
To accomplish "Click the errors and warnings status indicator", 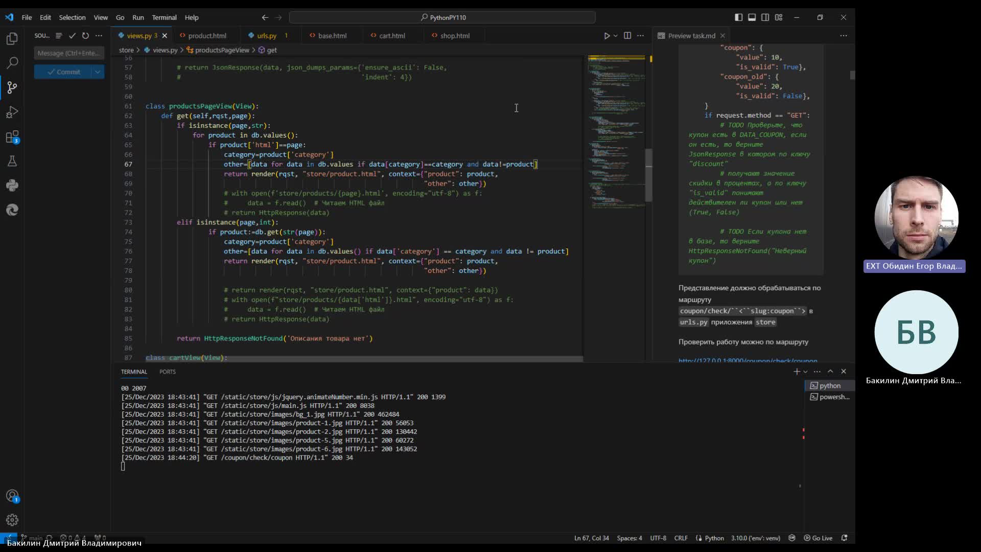I will point(73,538).
